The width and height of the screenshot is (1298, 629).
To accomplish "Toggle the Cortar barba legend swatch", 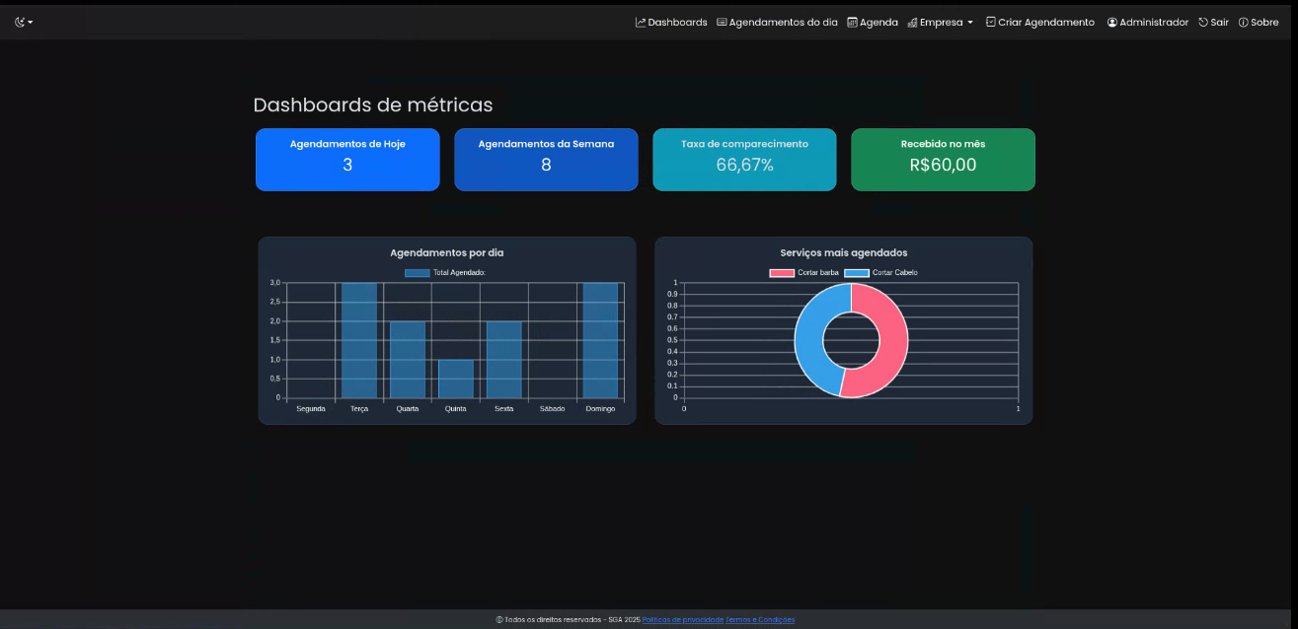I will (782, 272).
